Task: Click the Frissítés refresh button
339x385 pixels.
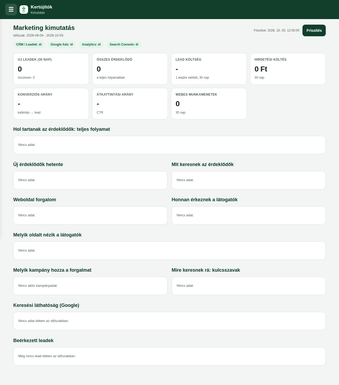Action: point(314,30)
